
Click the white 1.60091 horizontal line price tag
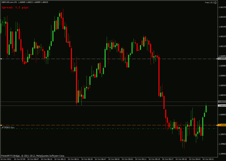(222, 59)
